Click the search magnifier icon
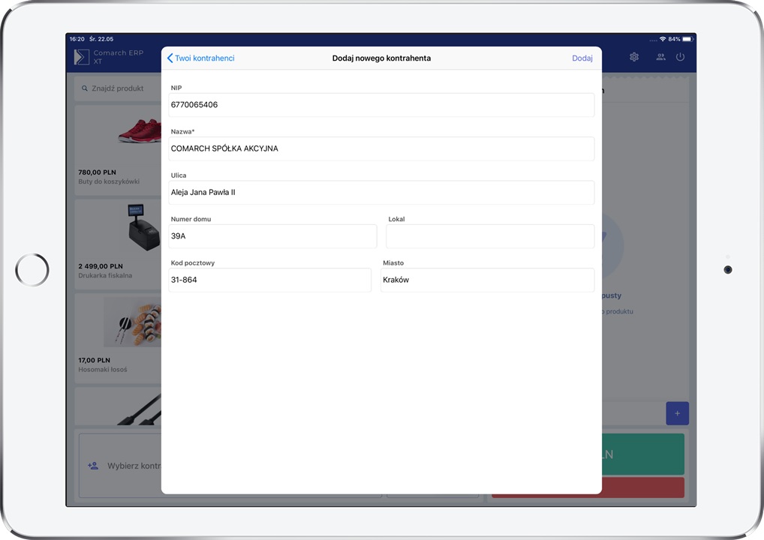764x540 pixels. pos(85,88)
